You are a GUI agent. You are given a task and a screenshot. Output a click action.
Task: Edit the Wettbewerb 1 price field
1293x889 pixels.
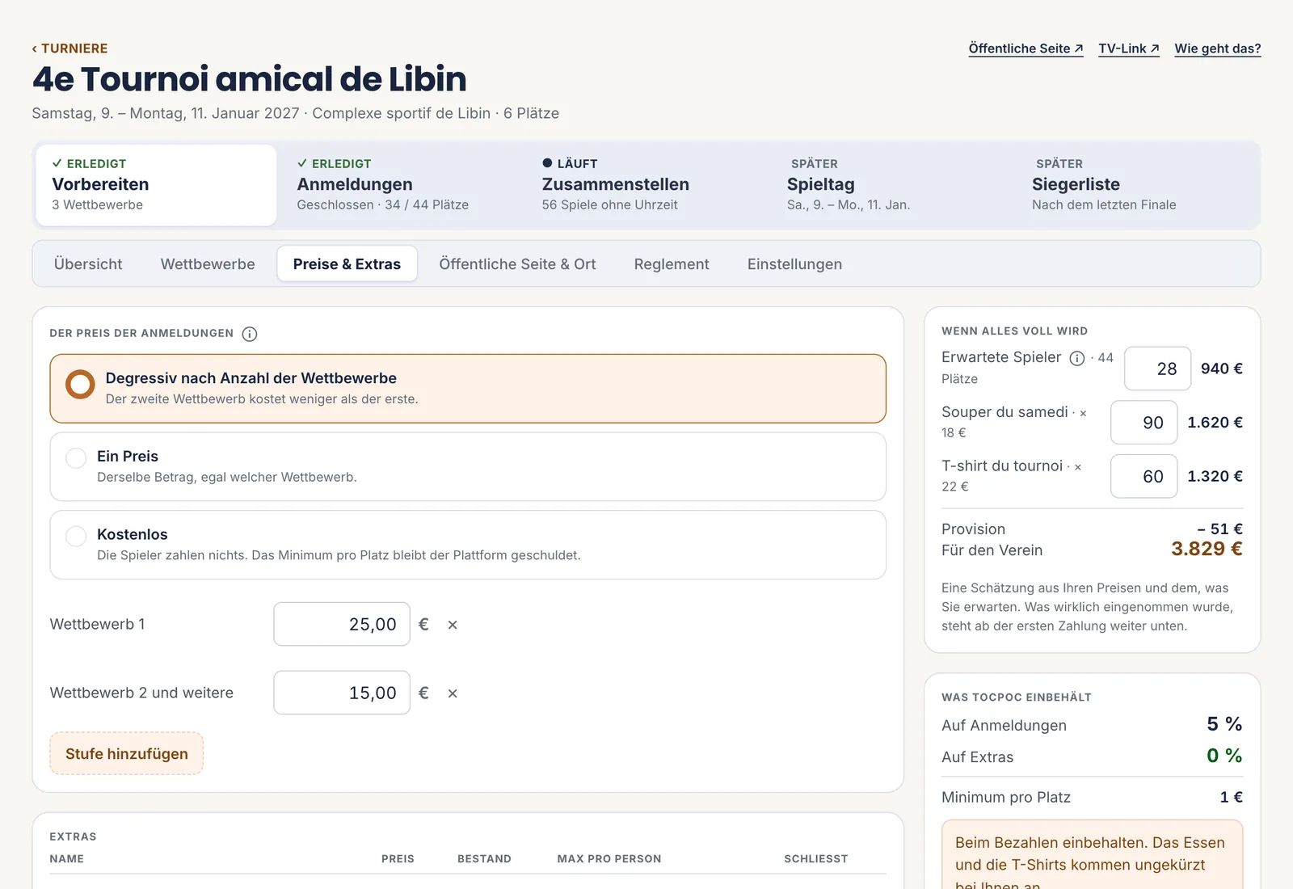pos(342,625)
